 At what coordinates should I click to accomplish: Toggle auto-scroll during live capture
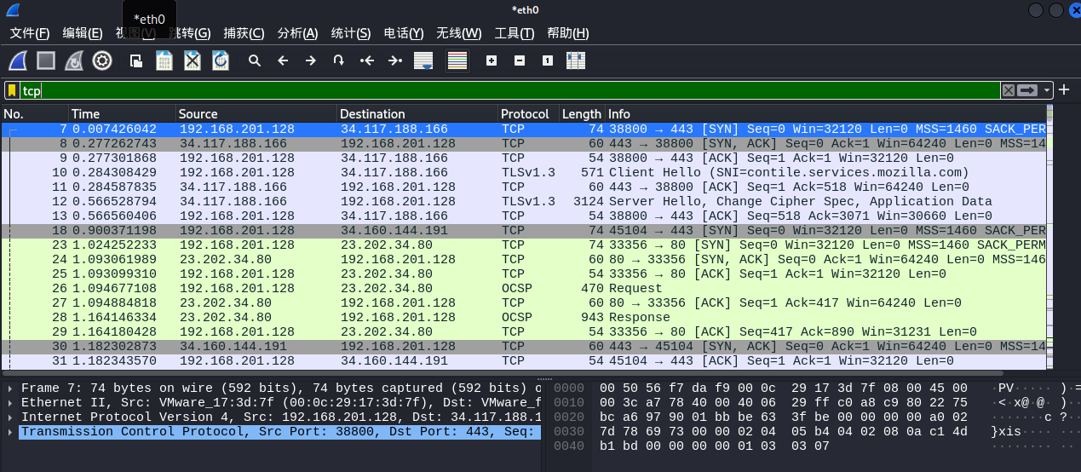[423, 60]
